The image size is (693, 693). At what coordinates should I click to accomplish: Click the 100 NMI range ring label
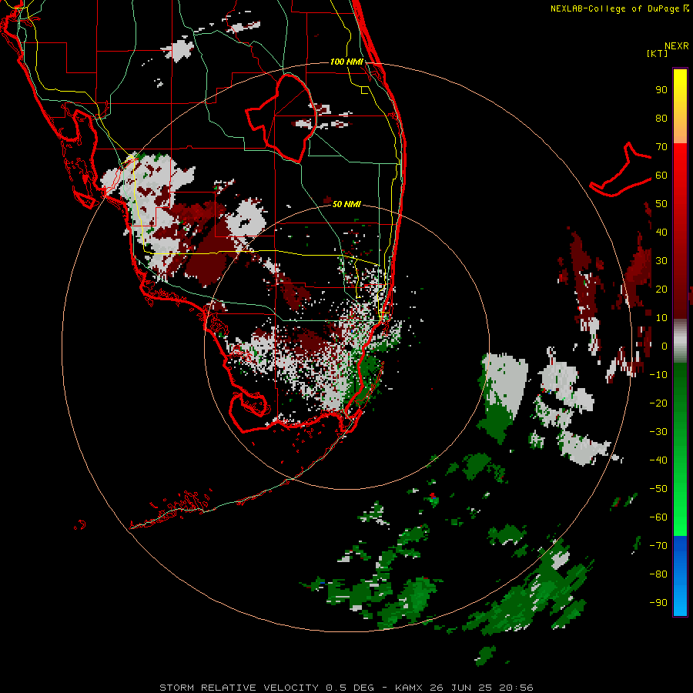coord(346,62)
